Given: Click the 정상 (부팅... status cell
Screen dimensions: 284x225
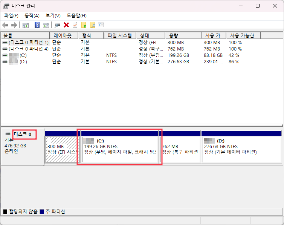Looking at the screenshot, I should click(x=151, y=55).
